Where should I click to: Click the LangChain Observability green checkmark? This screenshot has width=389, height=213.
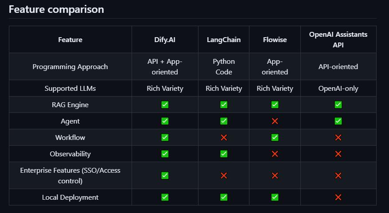click(224, 154)
